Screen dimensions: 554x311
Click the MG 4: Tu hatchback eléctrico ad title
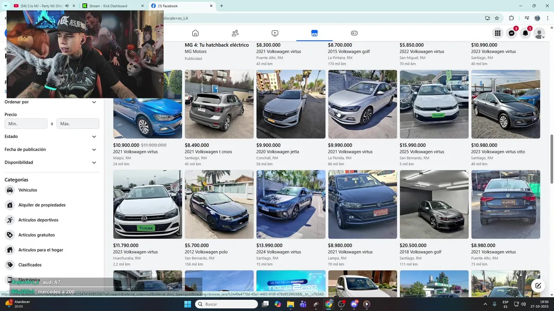tap(217, 45)
